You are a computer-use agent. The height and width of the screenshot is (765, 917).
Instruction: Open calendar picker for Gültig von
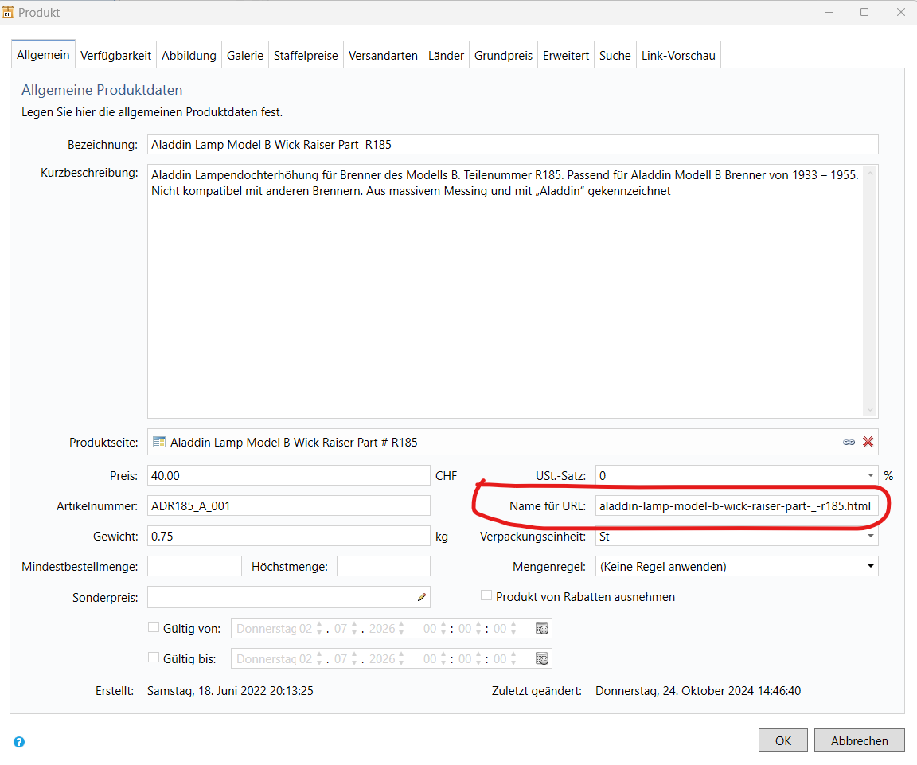[542, 628]
